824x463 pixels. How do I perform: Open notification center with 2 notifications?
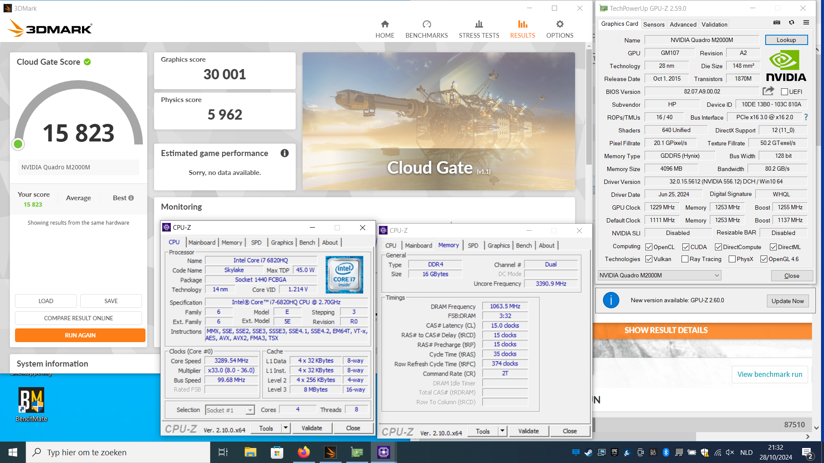point(807,453)
